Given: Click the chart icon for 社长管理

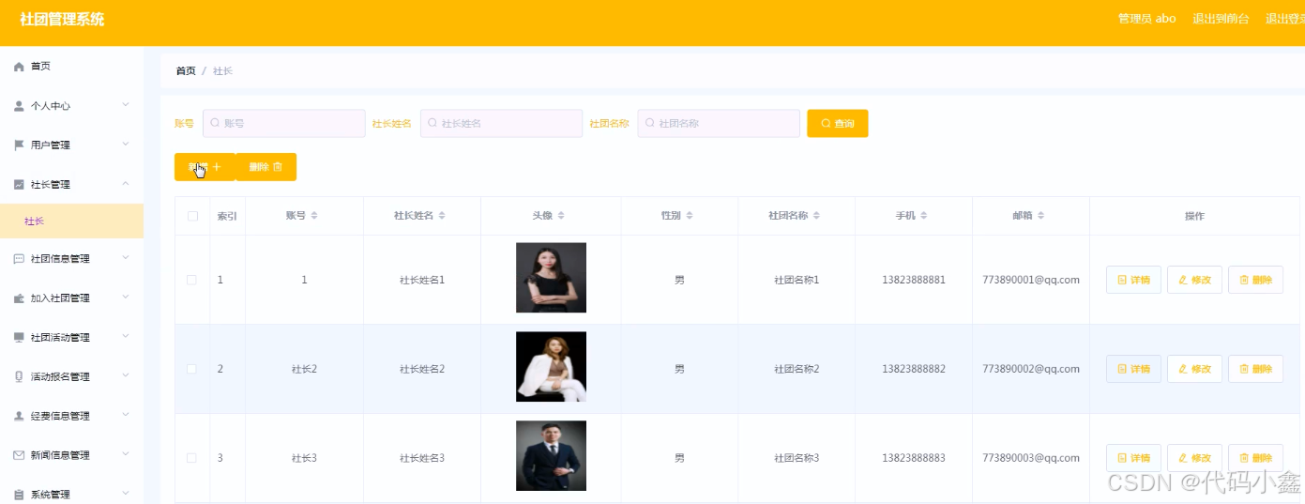Looking at the screenshot, I should [x=19, y=185].
